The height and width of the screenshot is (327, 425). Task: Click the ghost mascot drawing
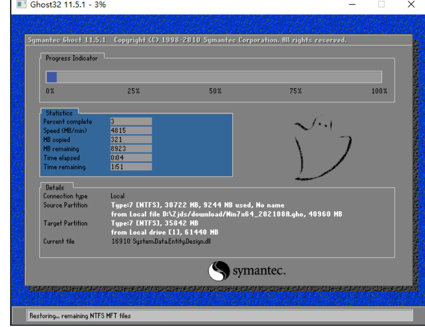tap(323, 148)
